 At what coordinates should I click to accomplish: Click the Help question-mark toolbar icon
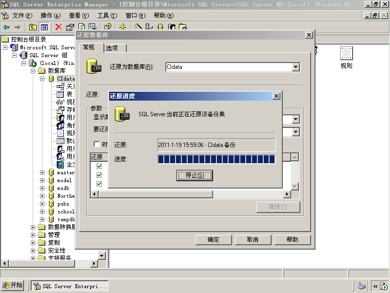tap(107, 26)
